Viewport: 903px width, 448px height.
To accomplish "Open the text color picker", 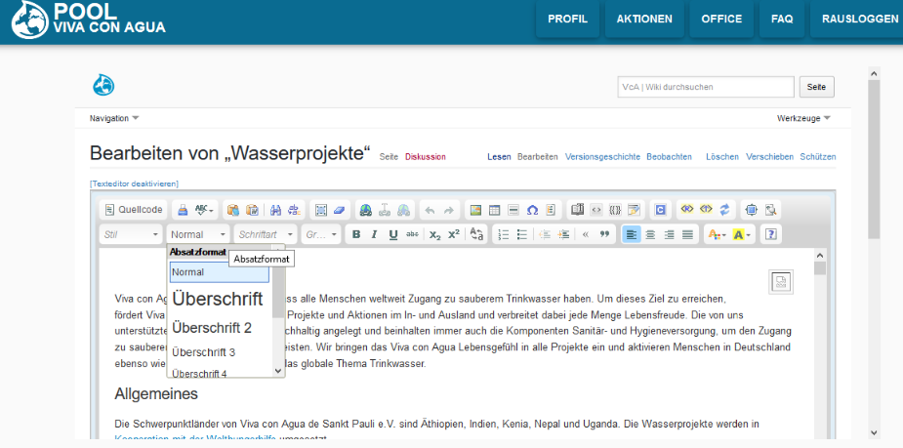I will [715, 234].
